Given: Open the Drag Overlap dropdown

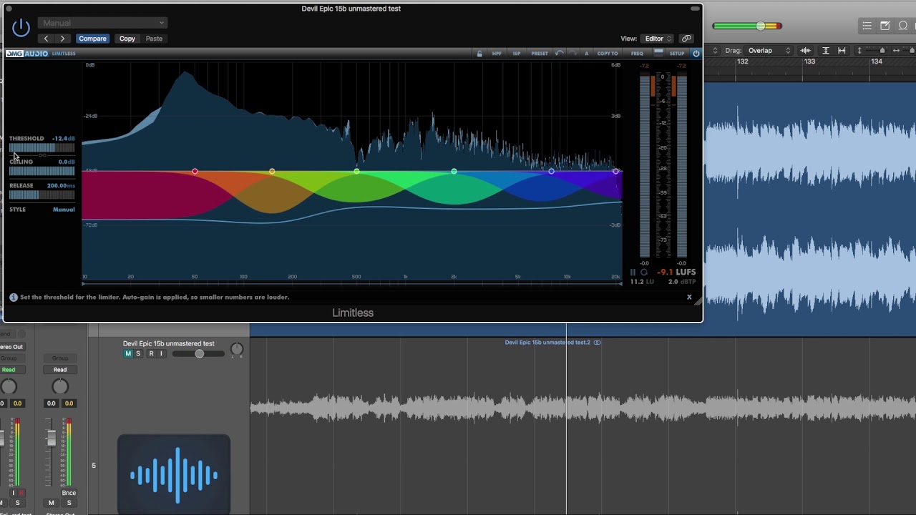Looking at the screenshot, I should (x=769, y=50).
